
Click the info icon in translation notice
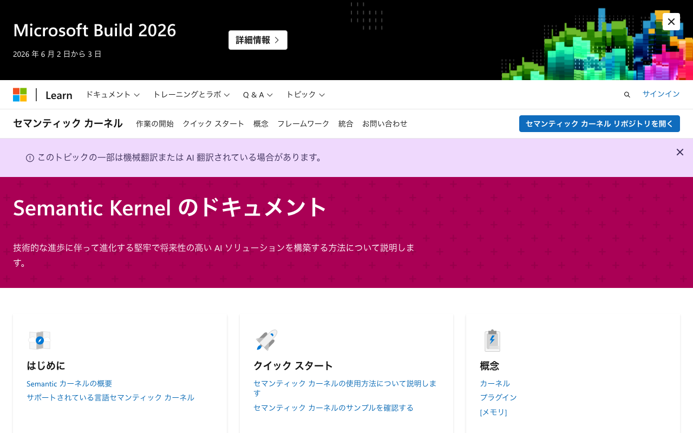(30, 158)
